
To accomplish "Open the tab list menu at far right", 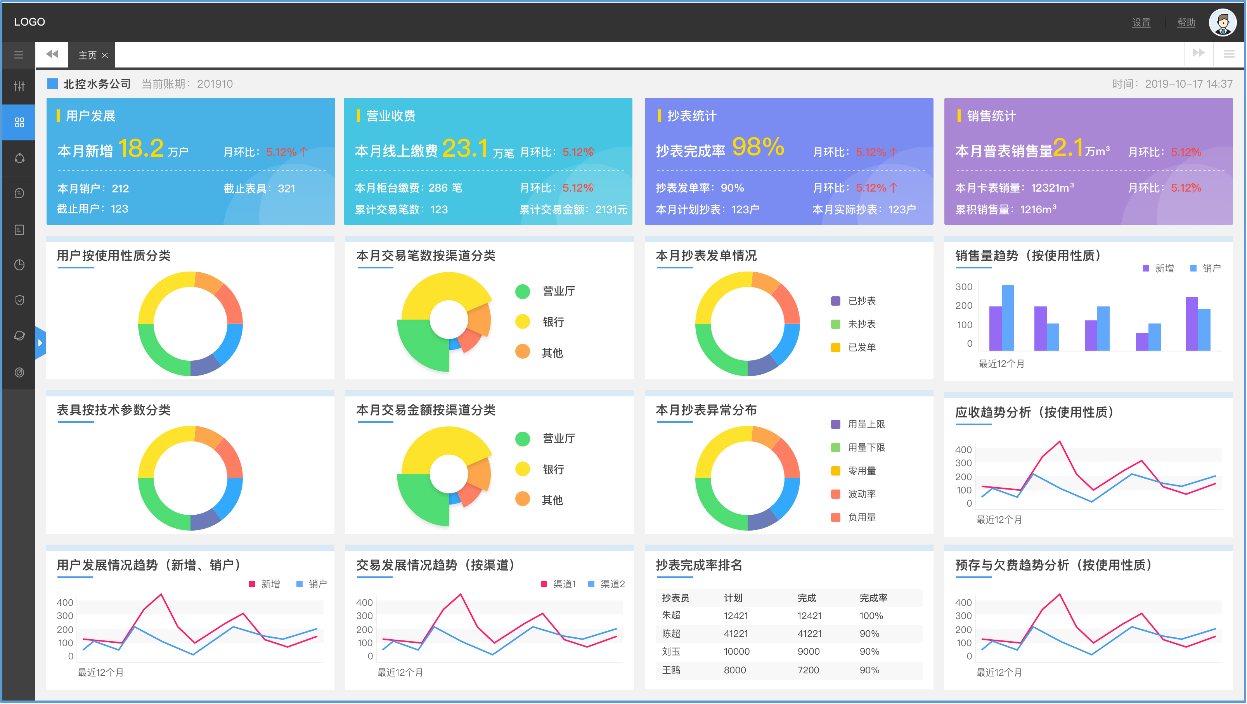I will (x=1229, y=54).
